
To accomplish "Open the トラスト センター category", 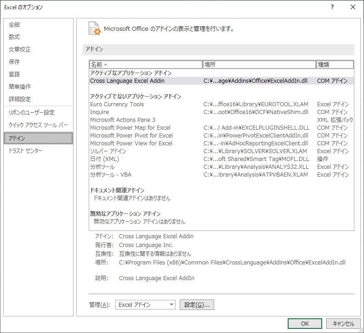I will (x=26, y=151).
